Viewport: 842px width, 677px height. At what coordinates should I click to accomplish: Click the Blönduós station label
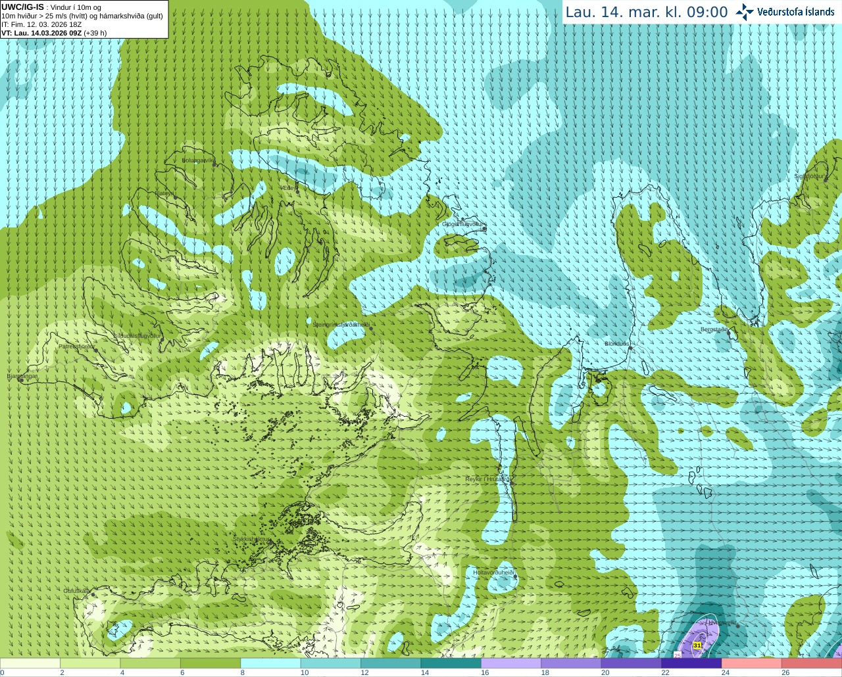coord(616,344)
